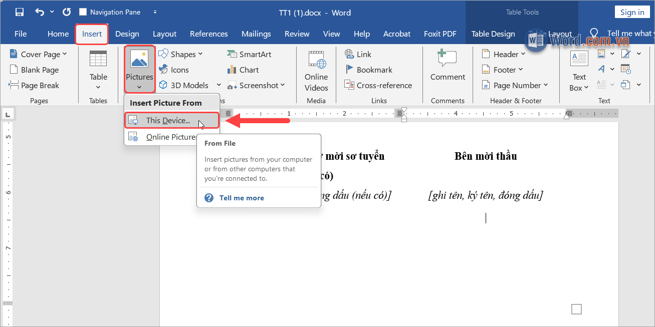Switch to the Review tab
Viewport: 655px width, 327px height.
(297, 34)
